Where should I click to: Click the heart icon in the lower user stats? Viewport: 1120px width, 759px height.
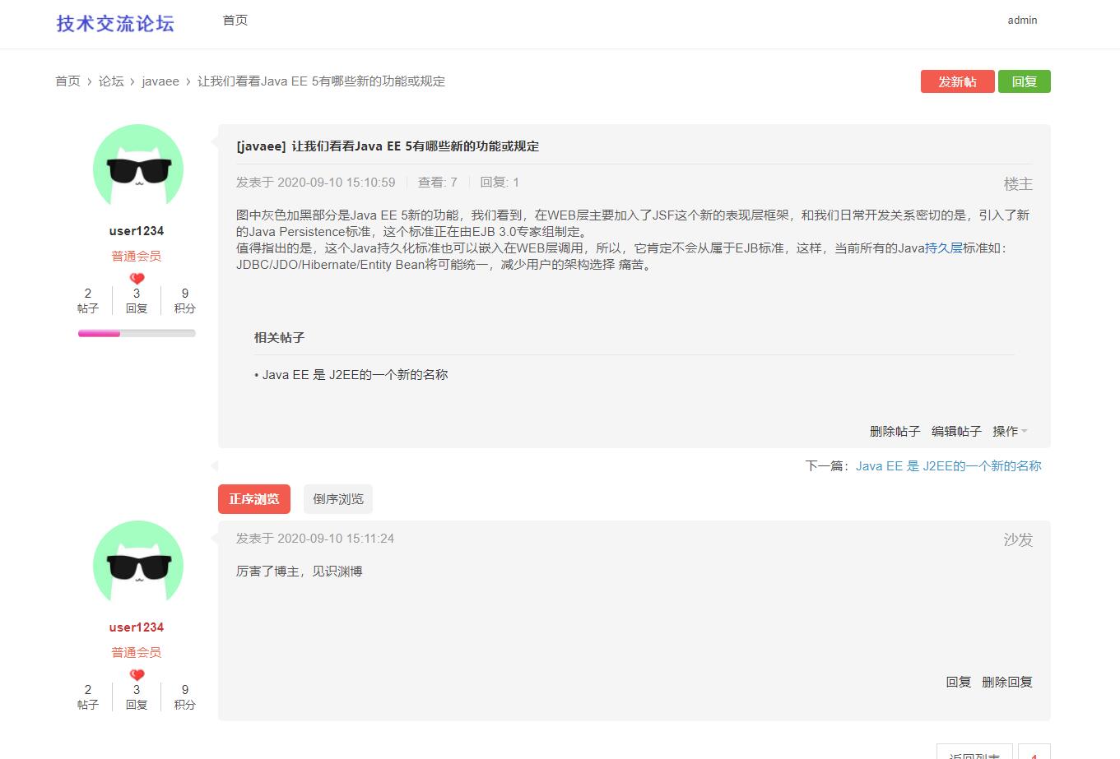(137, 674)
